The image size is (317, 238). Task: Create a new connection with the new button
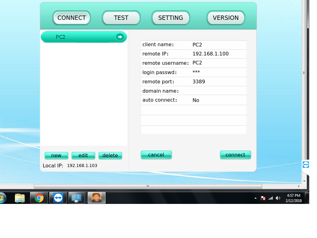coord(56,155)
